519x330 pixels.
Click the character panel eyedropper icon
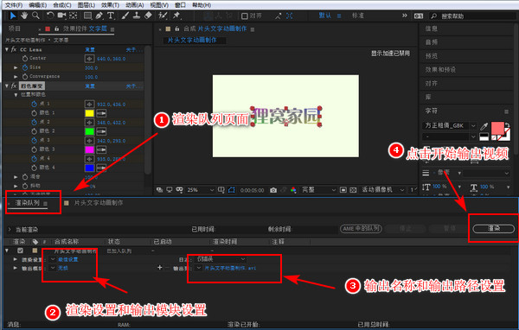[x=484, y=126]
